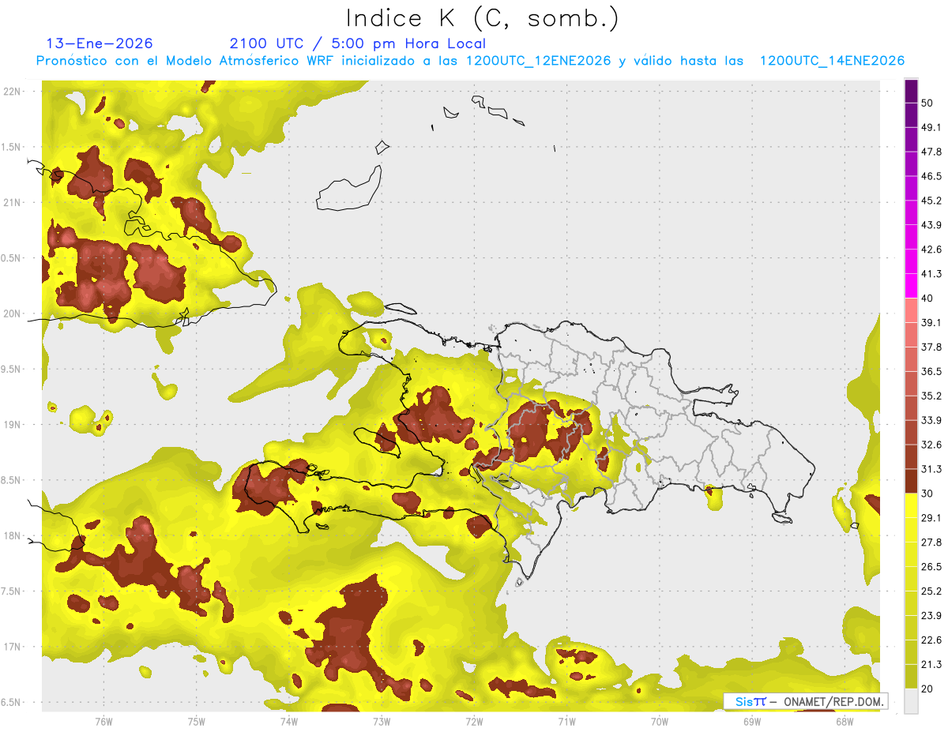This screenshot has width=948, height=732.
Task: Click the colorbar value '39.1'
Action: coord(931,323)
